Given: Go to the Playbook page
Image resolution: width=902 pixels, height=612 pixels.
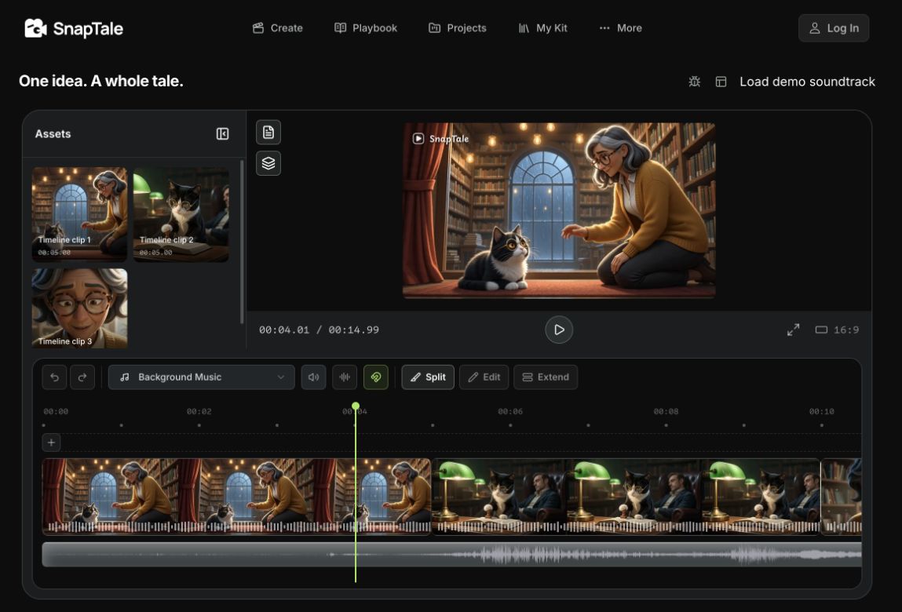Looking at the screenshot, I should 366,28.
